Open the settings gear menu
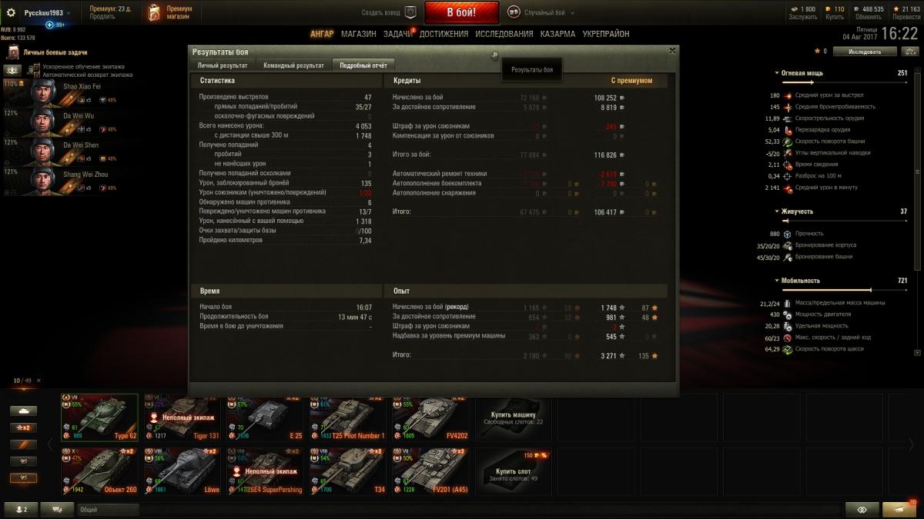 [11, 13]
